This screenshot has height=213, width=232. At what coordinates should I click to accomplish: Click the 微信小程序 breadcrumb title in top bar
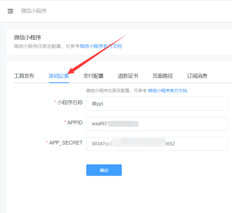[34, 11]
